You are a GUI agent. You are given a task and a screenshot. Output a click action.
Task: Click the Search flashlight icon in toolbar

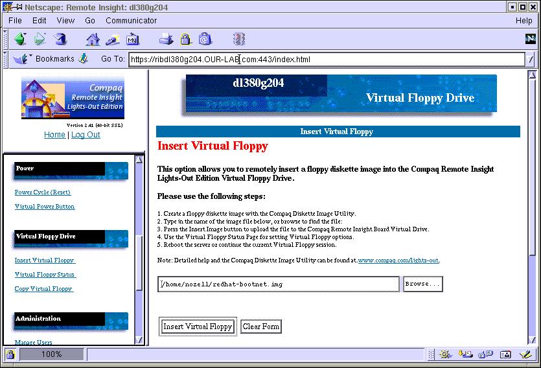113,40
